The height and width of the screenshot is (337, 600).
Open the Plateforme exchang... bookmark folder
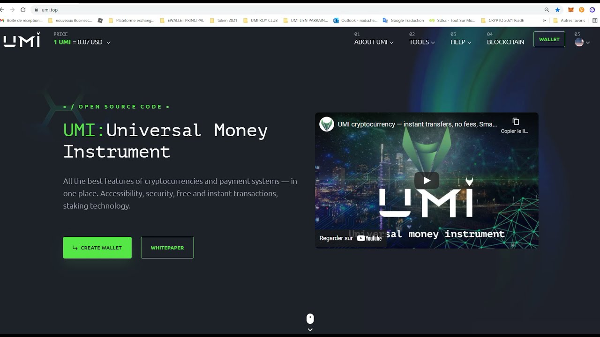pyautogui.click(x=131, y=21)
